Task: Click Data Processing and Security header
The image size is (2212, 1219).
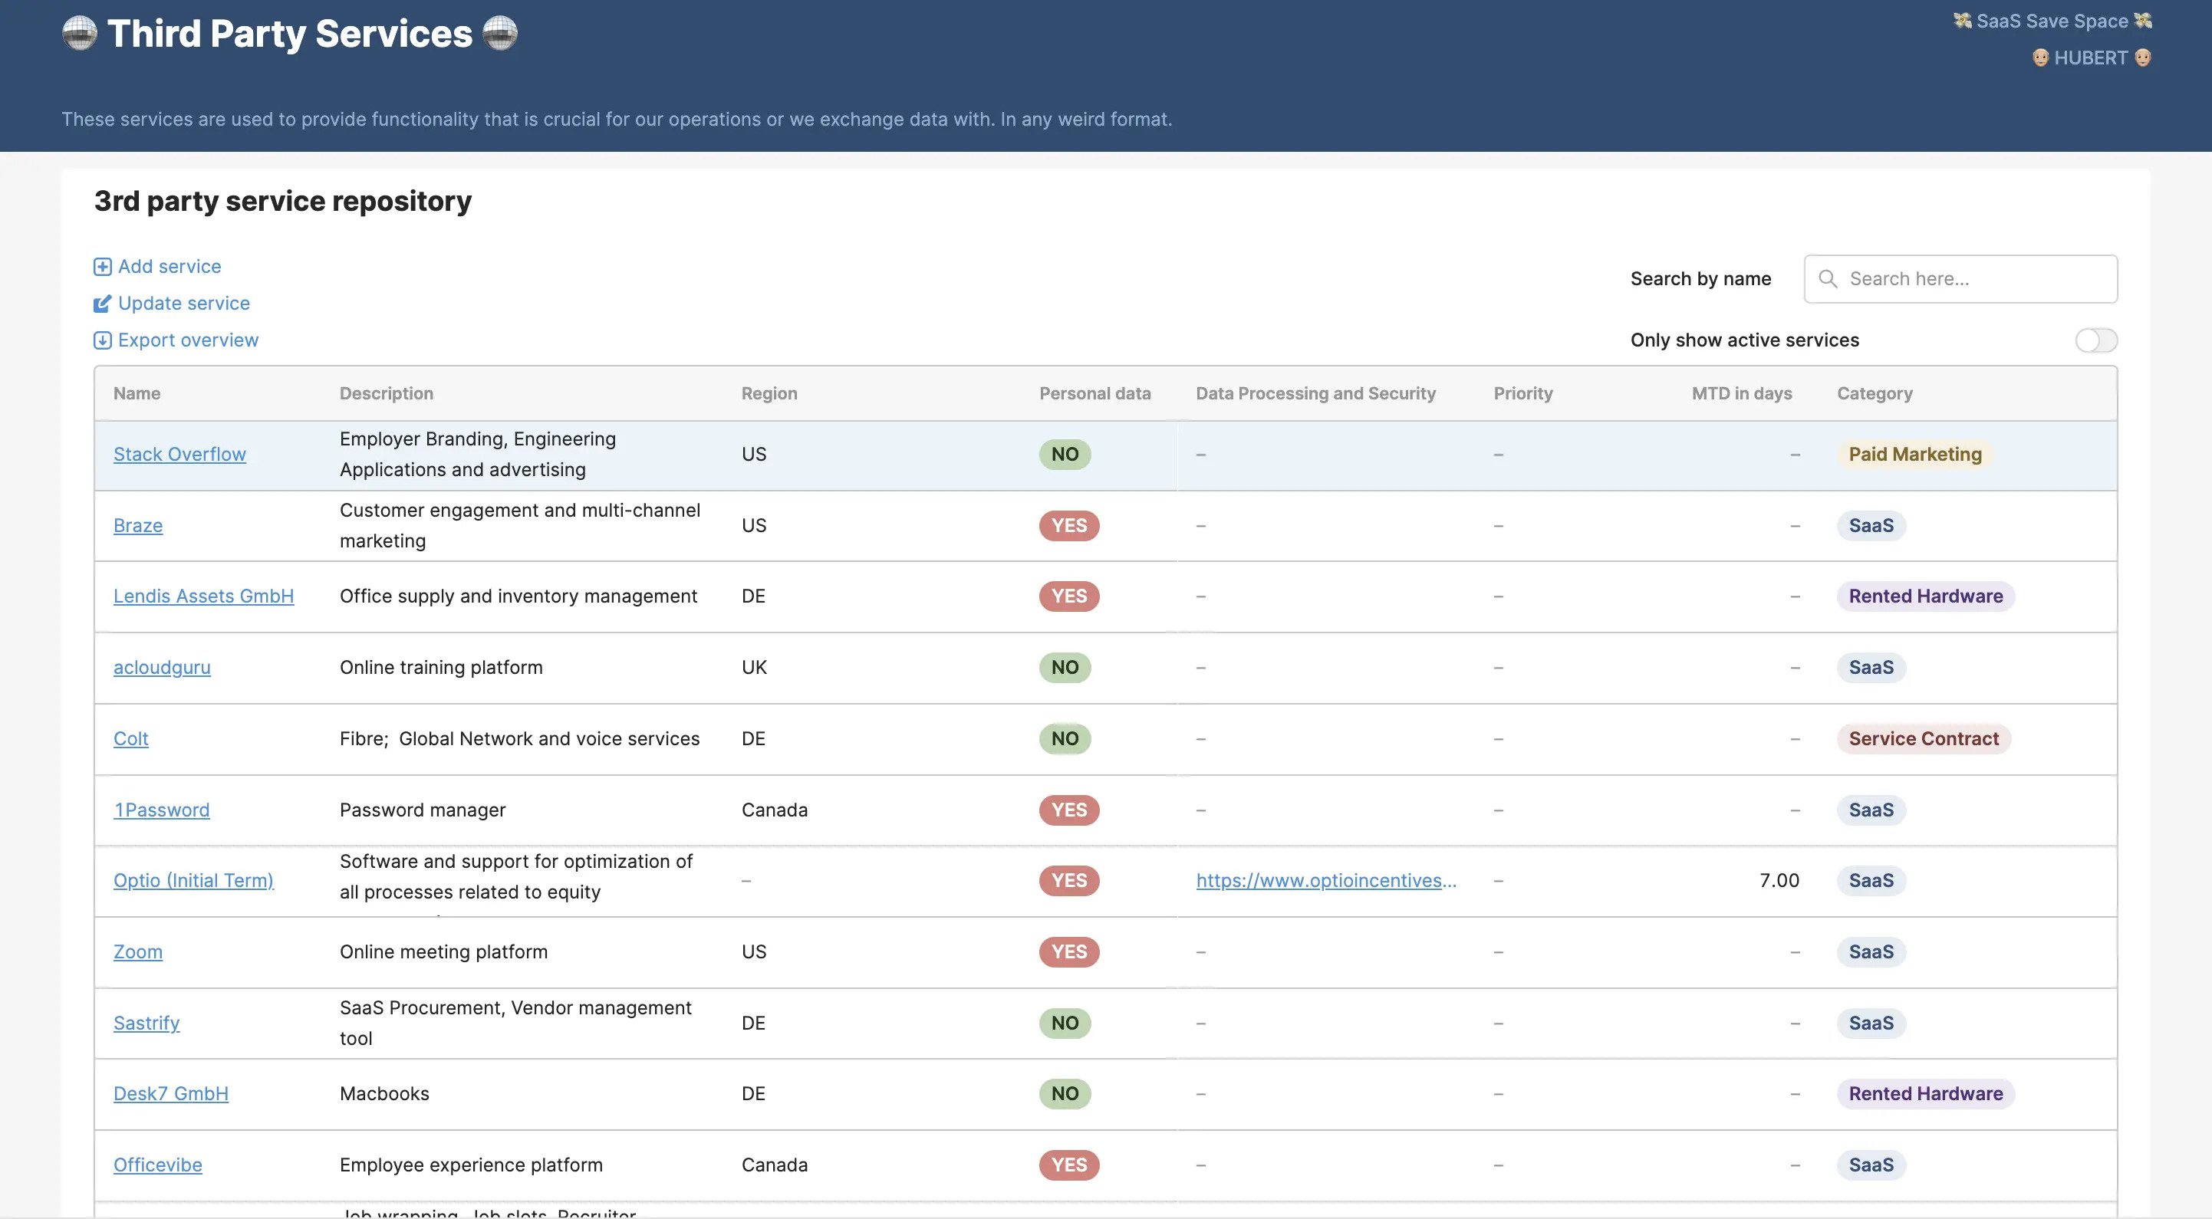Action: tap(1315, 394)
